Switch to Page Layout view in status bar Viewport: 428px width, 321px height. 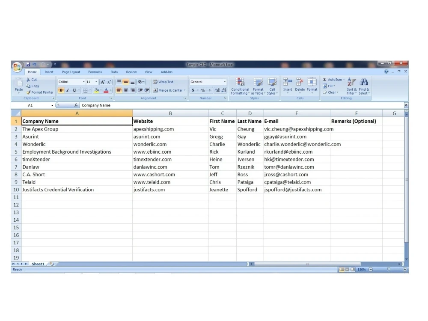pyautogui.click(x=347, y=269)
